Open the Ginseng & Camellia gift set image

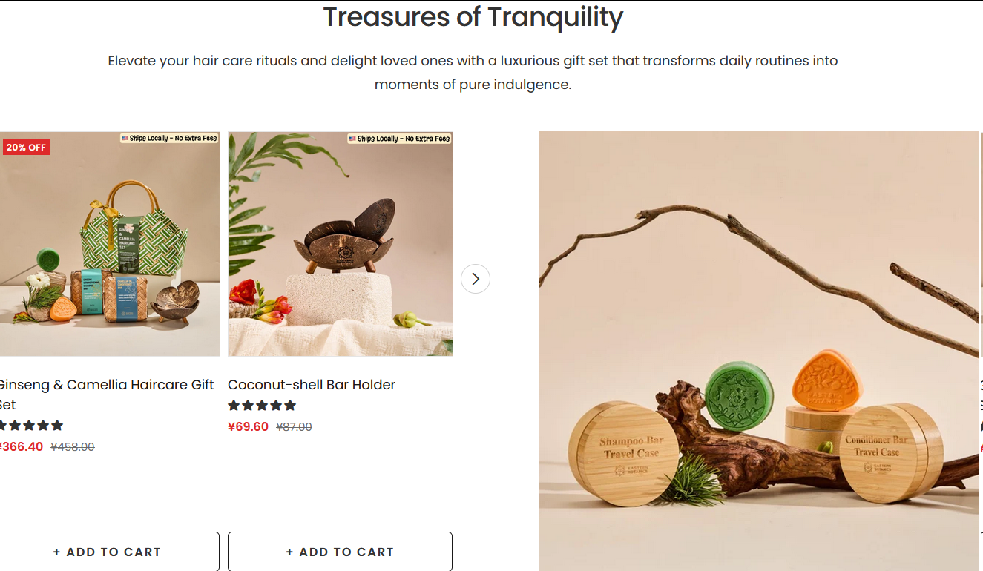point(110,244)
